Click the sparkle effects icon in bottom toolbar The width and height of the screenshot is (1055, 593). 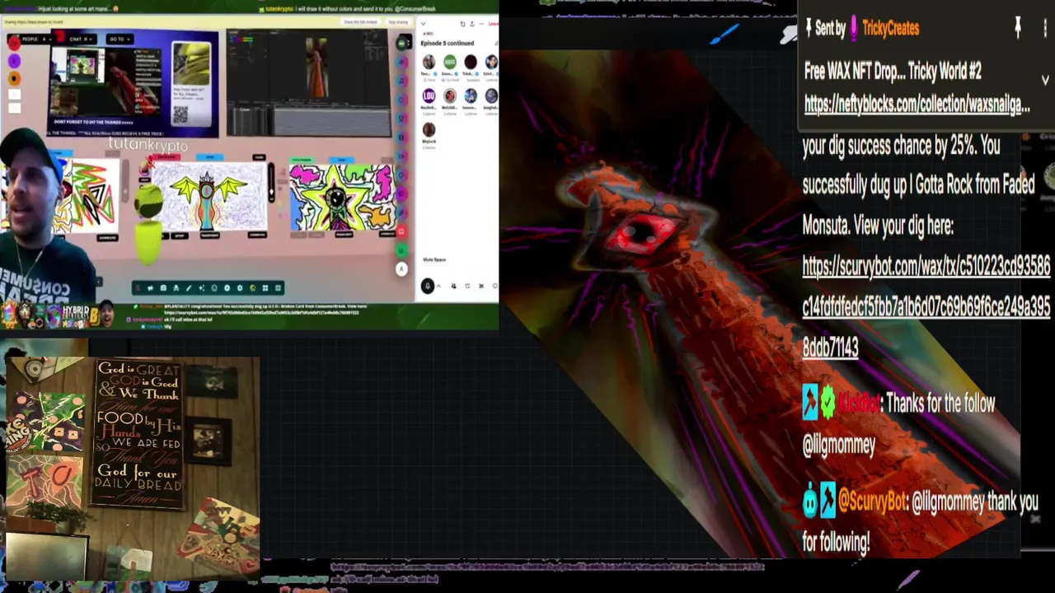[x=202, y=288]
